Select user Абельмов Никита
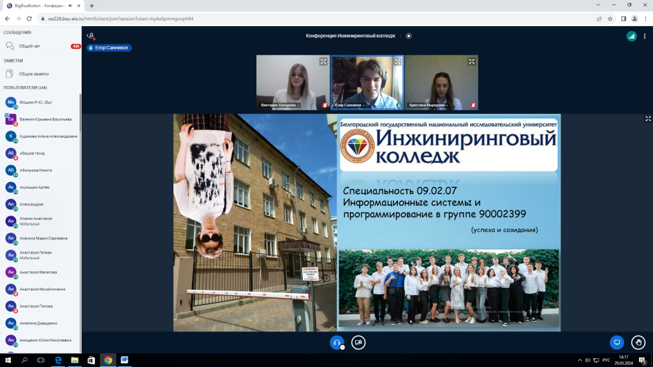 [x=40, y=170]
